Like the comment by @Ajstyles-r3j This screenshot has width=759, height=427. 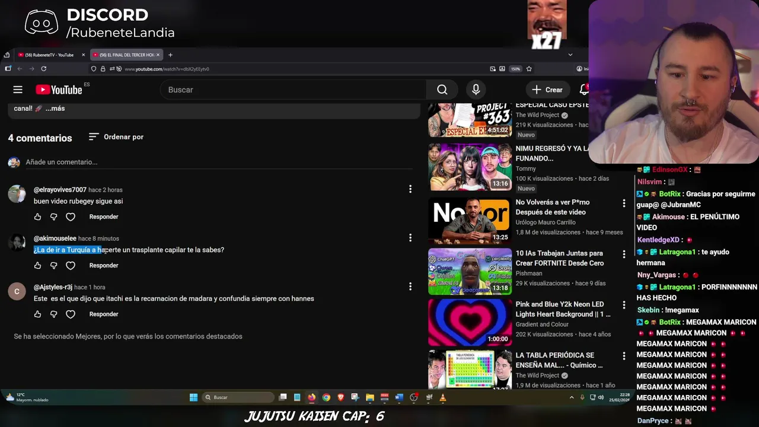37,314
